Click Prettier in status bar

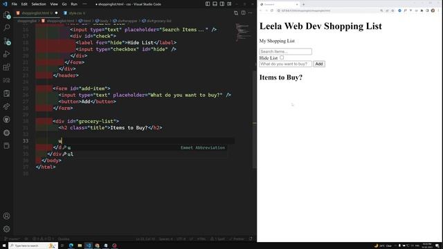[x=237, y=239]
